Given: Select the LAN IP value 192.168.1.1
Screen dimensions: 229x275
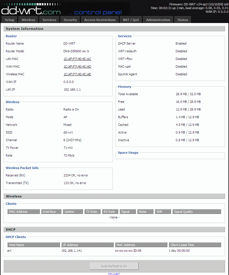Looking at the screenshot, I should point(72,89).
